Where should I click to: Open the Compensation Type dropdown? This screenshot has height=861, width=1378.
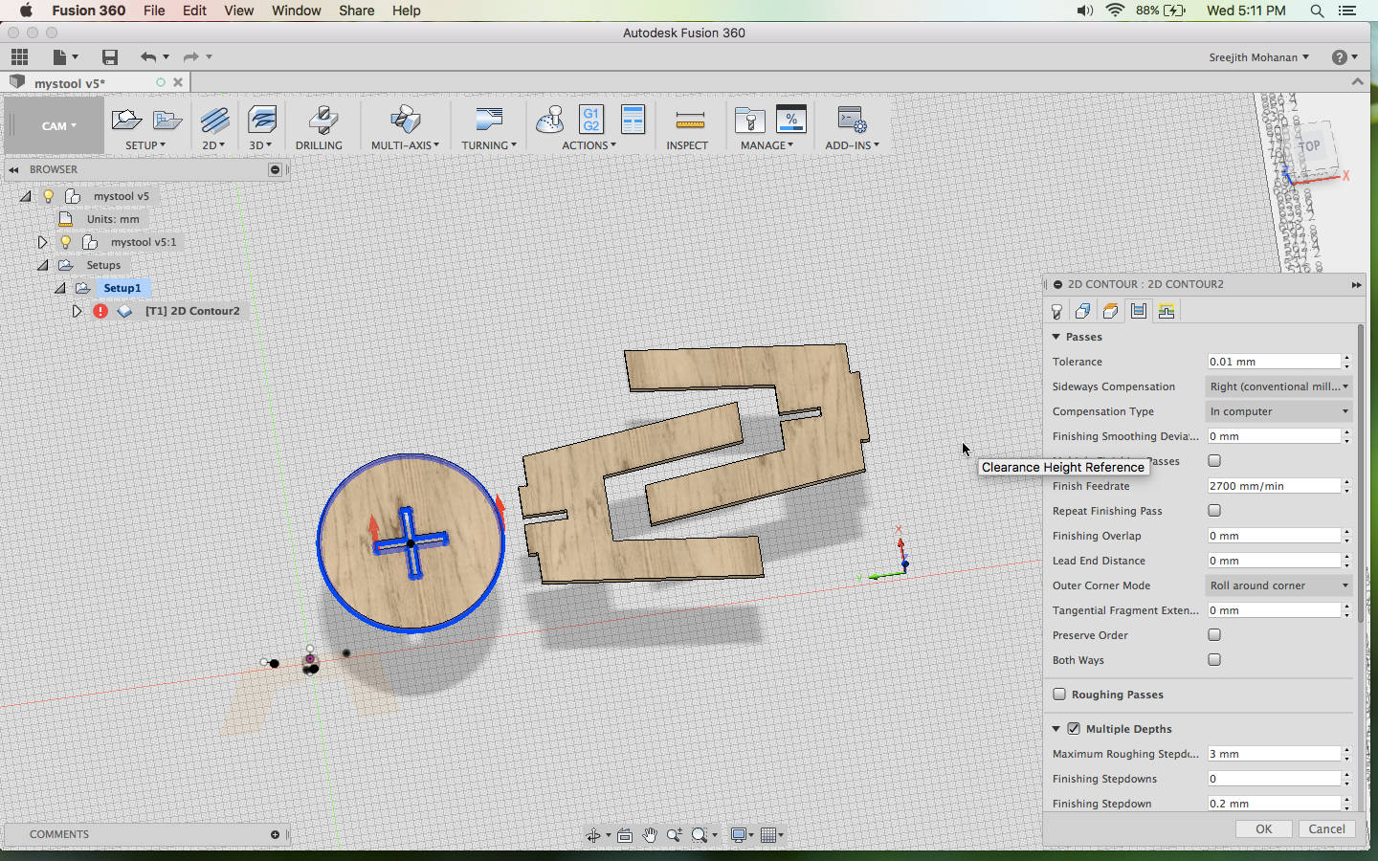[1279, 411]
